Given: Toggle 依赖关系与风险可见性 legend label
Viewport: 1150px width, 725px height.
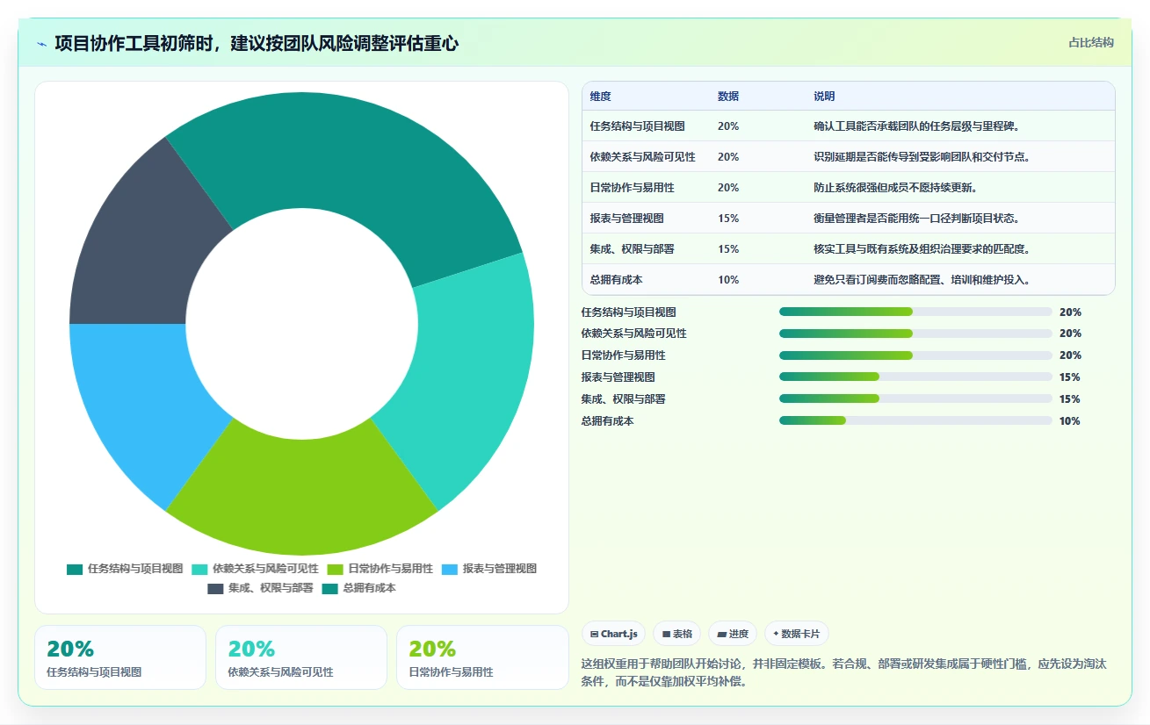Looking at the screenshot, I should click(x=265, y=569).
